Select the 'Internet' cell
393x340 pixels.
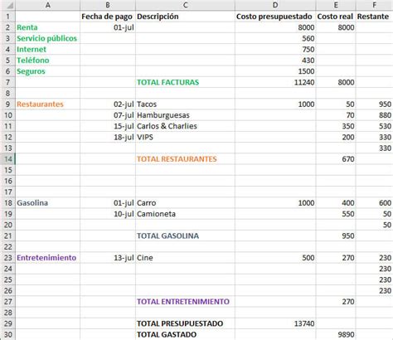coord(47,49)
